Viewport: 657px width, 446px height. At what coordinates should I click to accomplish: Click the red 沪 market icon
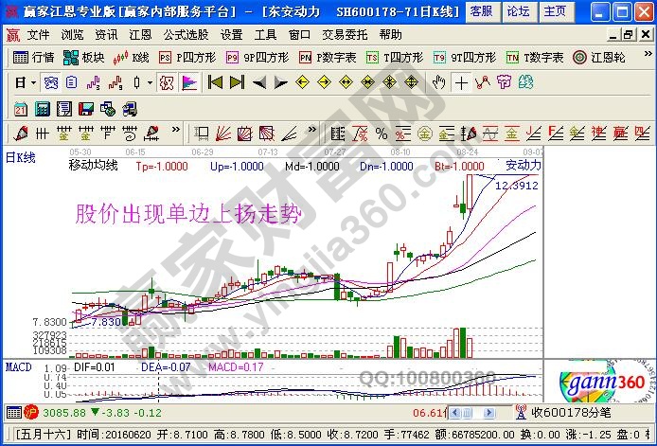pos(31,413)
